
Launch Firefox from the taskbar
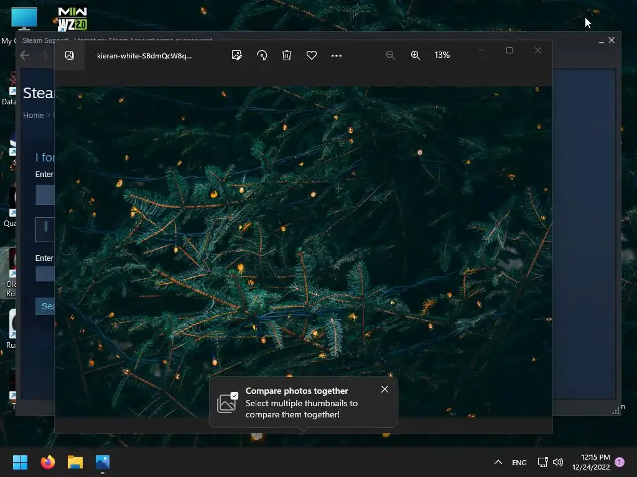pyautogui.click(x=47, y=462)
